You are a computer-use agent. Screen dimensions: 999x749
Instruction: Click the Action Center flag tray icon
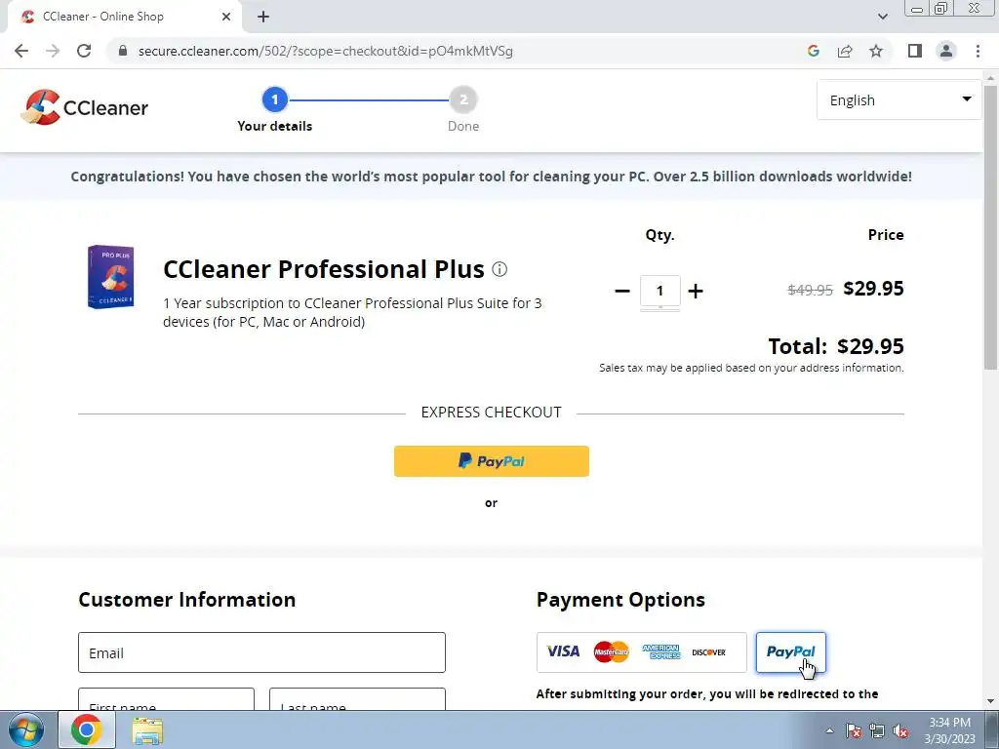coord(854,730)
